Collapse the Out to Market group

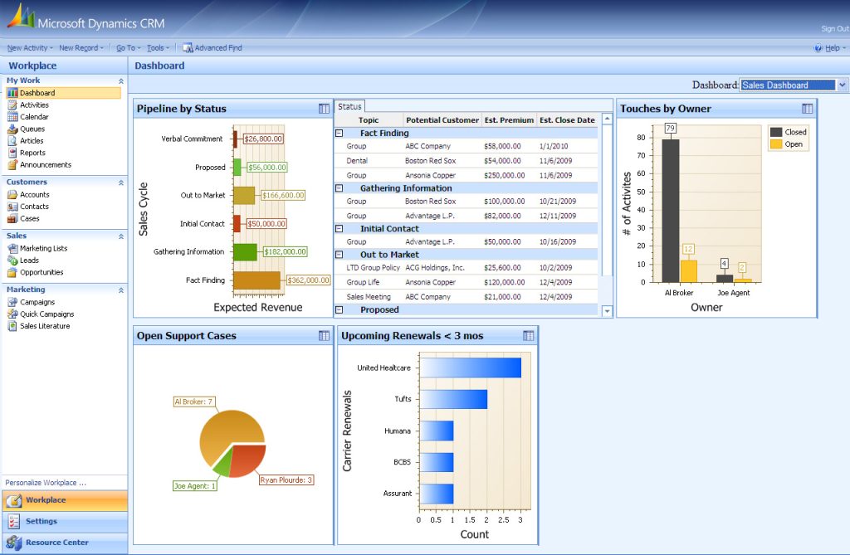click(x=339, y=255)
